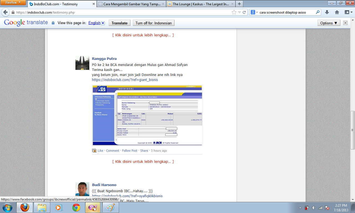Open Google Chrome from the taskbar
The image size is (355, 213).
point(76,207)
